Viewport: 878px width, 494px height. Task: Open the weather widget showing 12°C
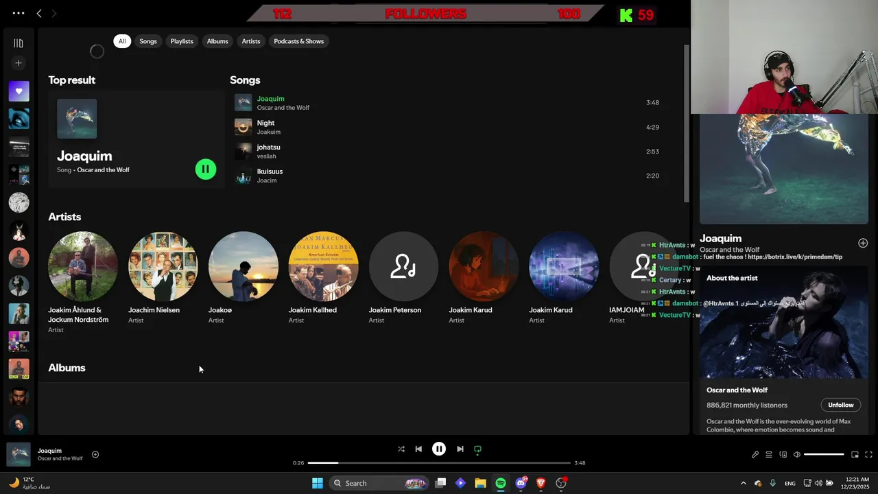pyautogui.click(x=29, y=483)
